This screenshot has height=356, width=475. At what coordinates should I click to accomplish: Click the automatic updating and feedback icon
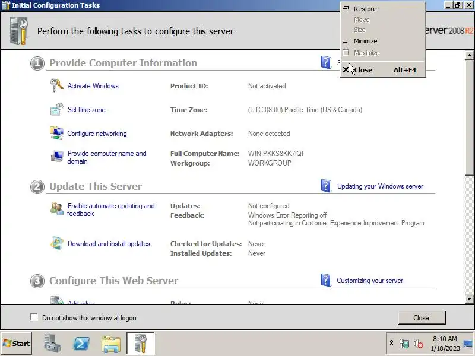click(56, 209)
